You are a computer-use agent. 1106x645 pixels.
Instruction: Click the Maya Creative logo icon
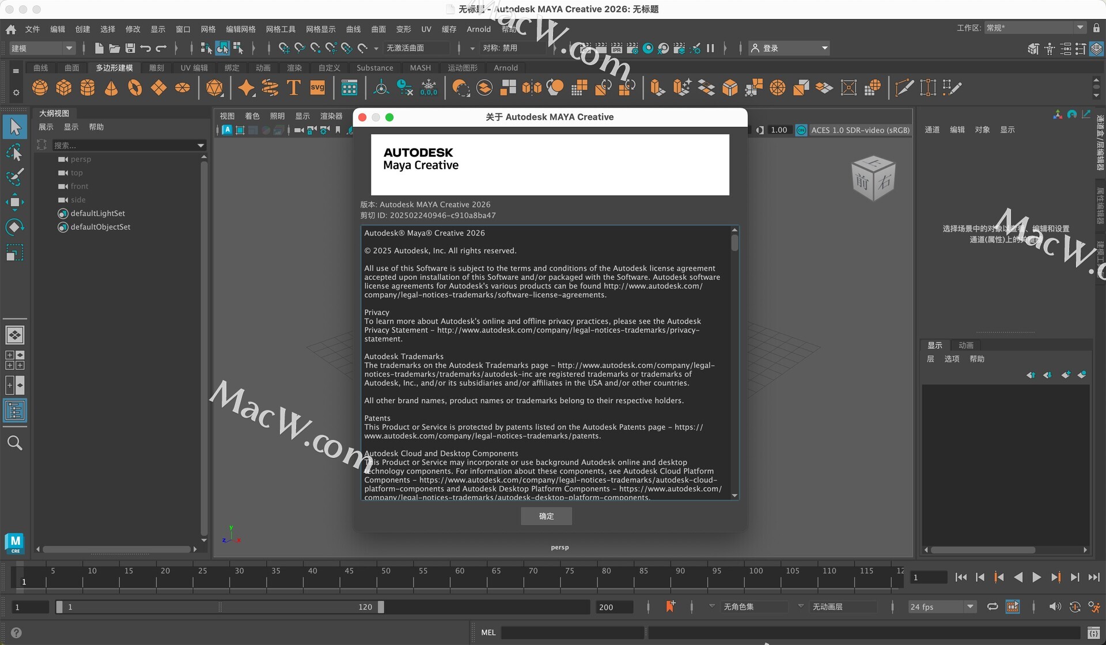coord(15,543)
